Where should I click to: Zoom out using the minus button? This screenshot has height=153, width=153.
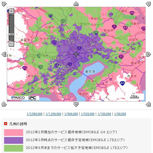11,44
